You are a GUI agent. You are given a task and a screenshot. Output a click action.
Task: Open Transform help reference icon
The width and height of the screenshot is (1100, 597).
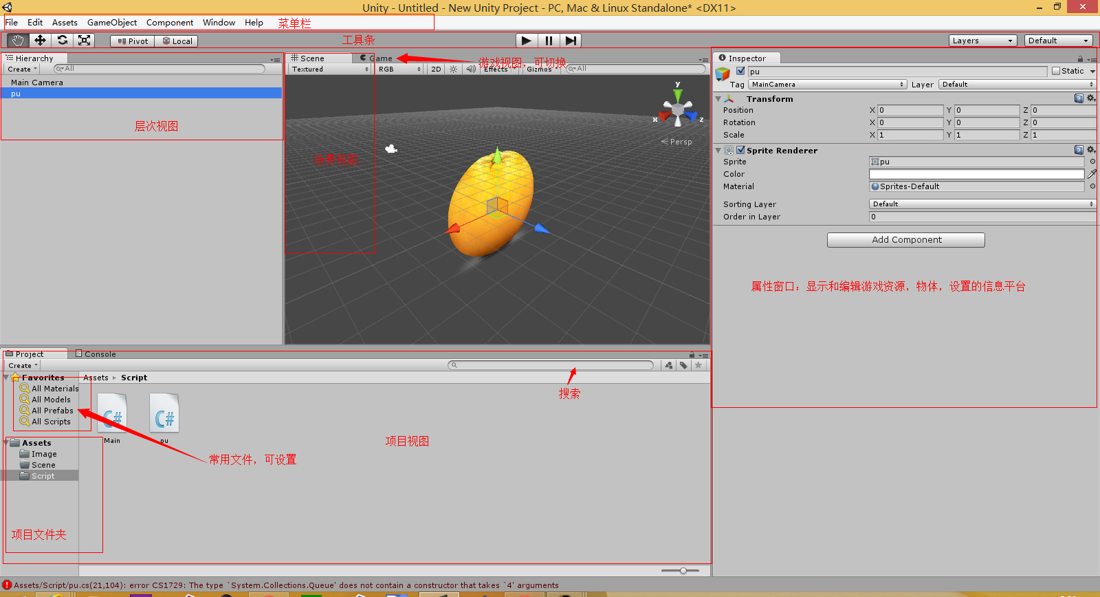coord(1079,98)
